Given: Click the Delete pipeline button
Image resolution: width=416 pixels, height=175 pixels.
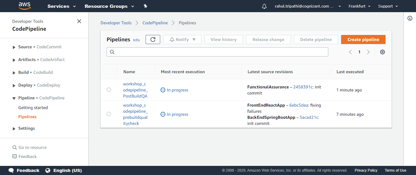Looking at the screenshot, I should tap(316, 39).
